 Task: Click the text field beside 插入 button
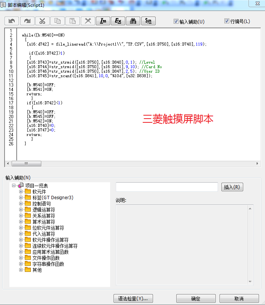[167, 187]
